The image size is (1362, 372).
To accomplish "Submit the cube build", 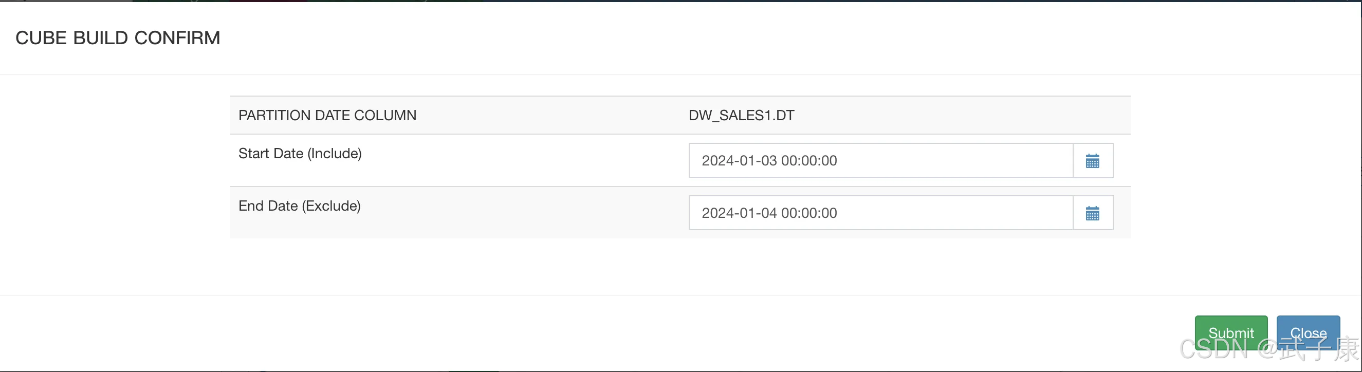I will tap(1230, 332).
